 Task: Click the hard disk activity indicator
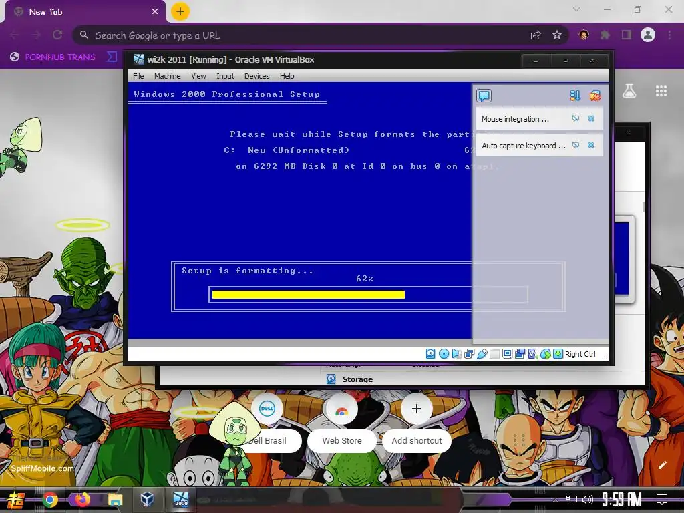tap(431, 354)
